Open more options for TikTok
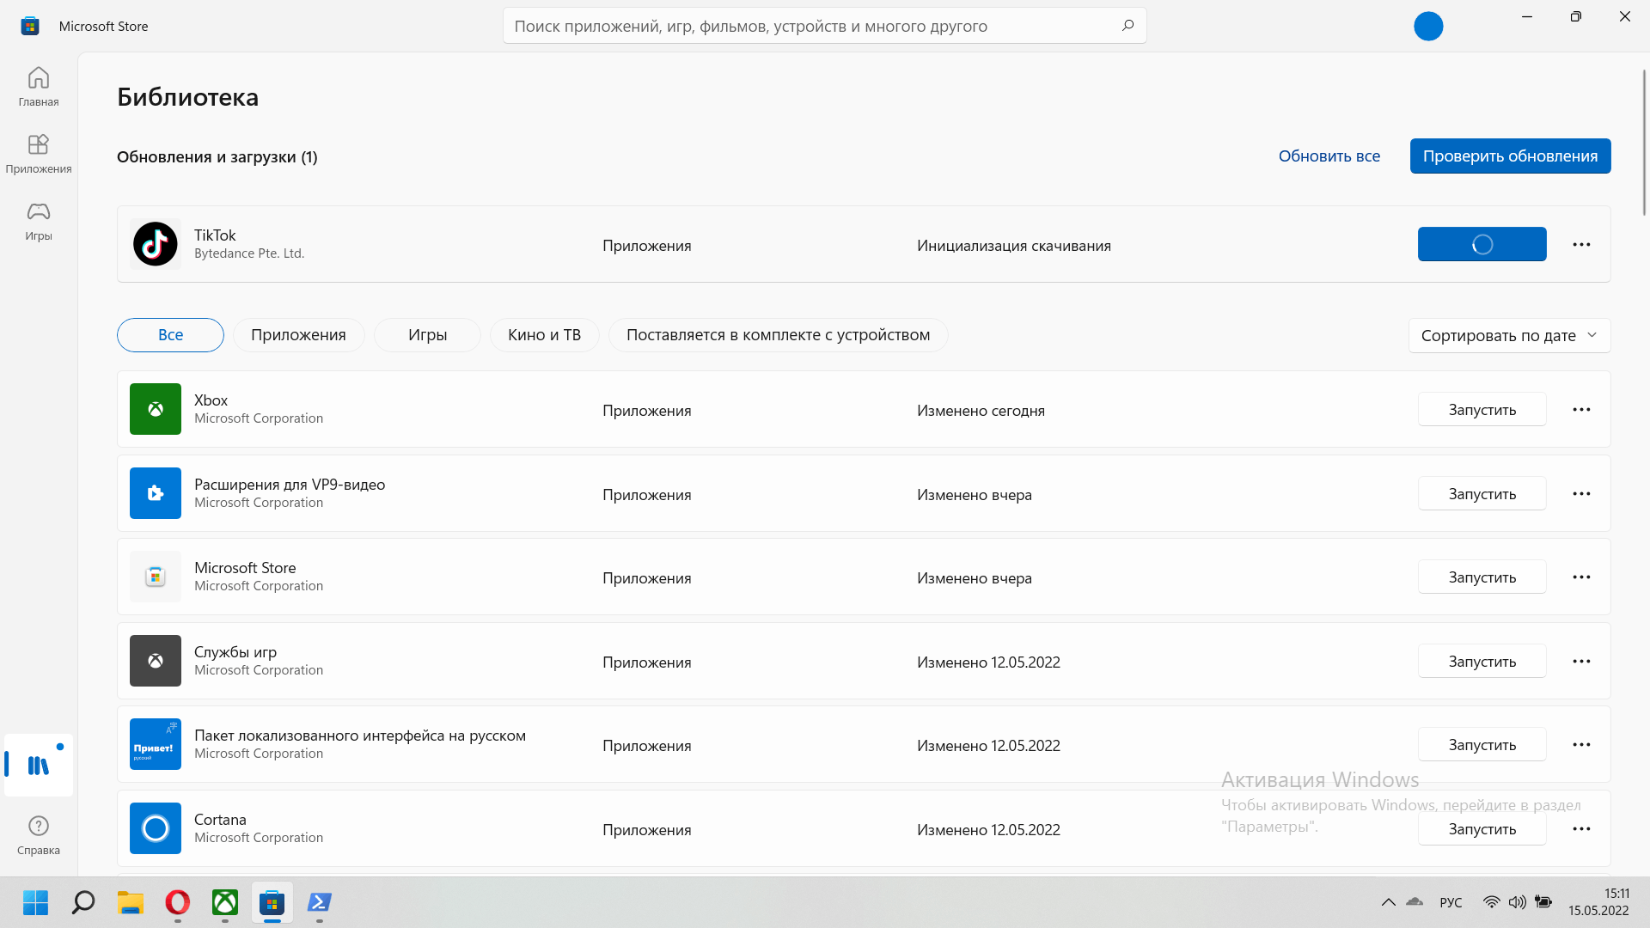Image resolution: width=1650 pixels, height=928 pixels. coord(1581,245)
